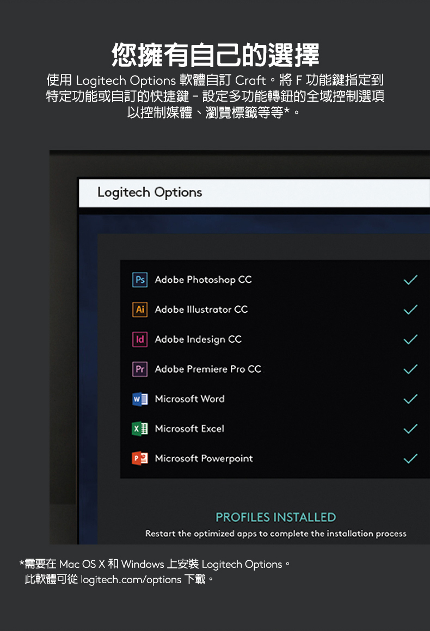Select the Adobe Photoshop CC label
The width and height of the screenshot is (430, 631).
(x=204, y=280)
